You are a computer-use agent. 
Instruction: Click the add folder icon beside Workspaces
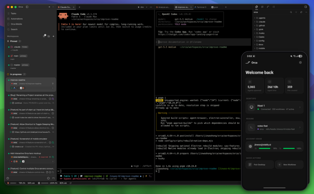(x=49, y=36)
